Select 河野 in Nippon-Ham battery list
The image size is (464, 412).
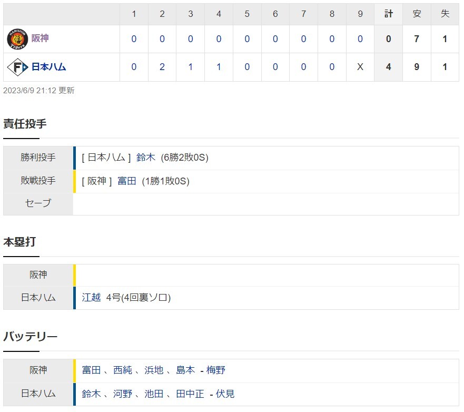123,394
